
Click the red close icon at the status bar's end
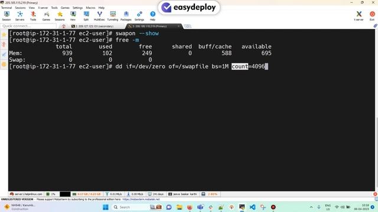tap(375, 194)
